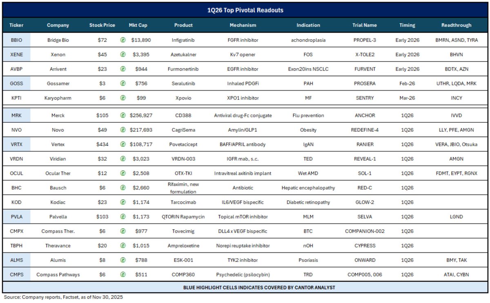Screen dimensions: 490x303
Task: Click the Antiviral drug-Fc conjugate mechanism cell
Action: [x=243, y=115]
